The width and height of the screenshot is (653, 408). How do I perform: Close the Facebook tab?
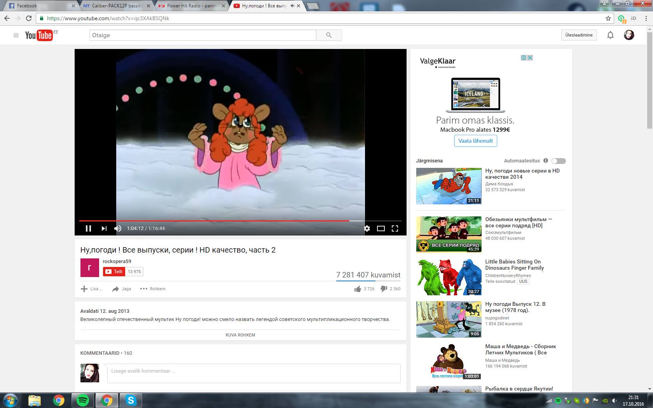coord(73,6)
